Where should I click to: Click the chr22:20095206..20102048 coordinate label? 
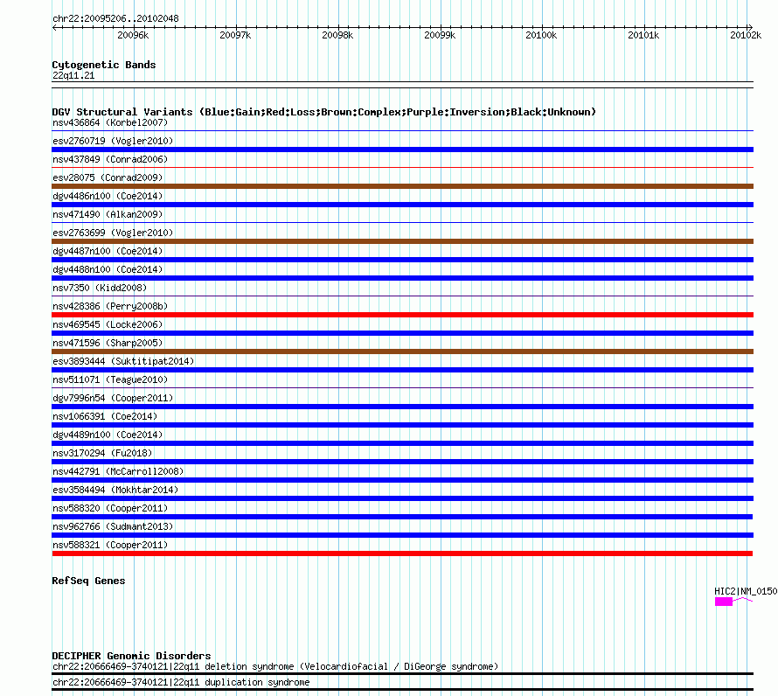(x=115, y=18)
